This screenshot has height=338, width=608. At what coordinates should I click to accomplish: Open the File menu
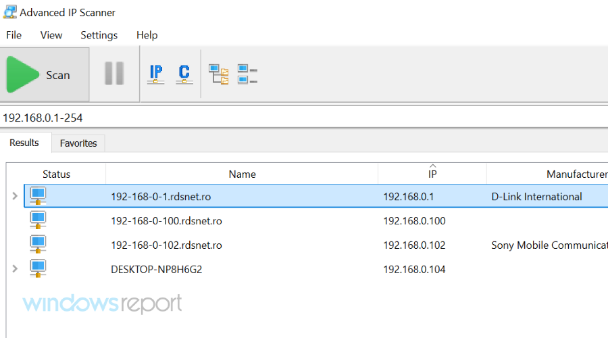coord(14,35)
